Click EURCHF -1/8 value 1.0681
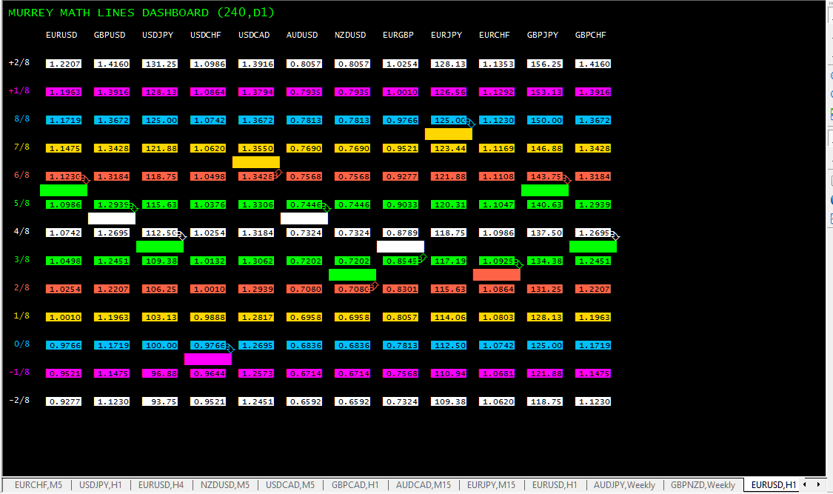This screenshot has height=494, width=833. 497,373
